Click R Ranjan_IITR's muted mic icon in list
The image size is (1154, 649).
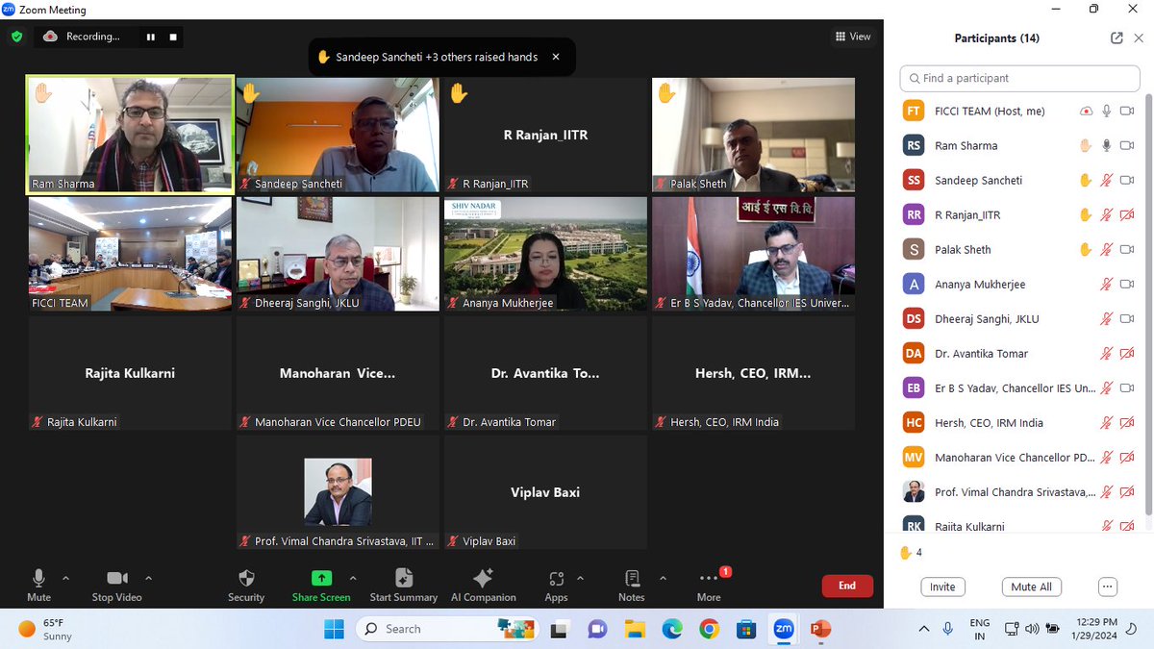coord(1107,215)
